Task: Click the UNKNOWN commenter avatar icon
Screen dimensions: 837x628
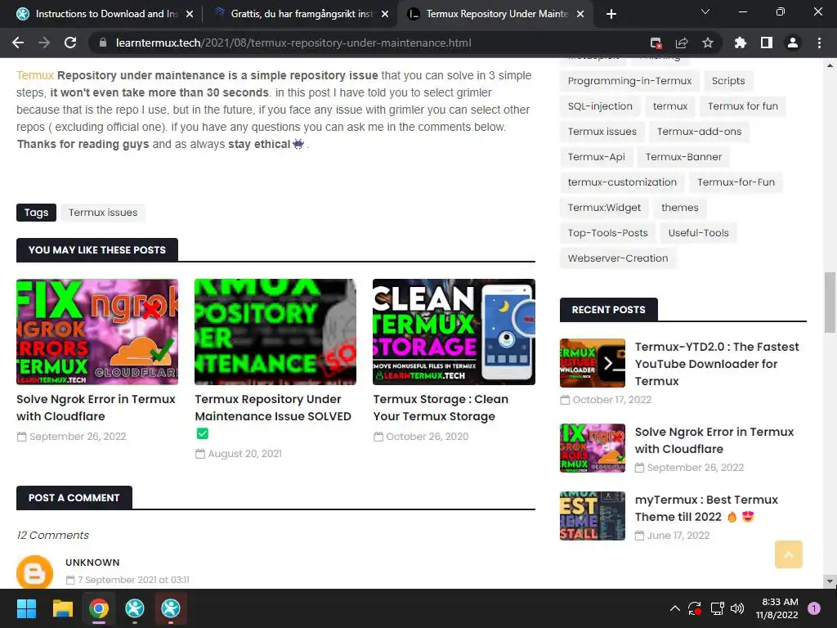Action: (34, 572)
